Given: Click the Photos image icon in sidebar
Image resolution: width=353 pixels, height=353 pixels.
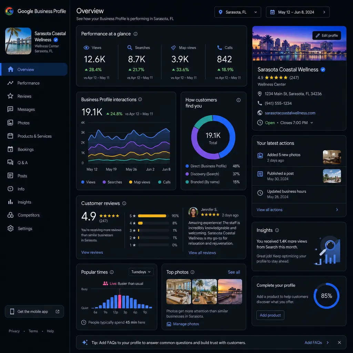Looking at the screenshot, I should tap(10, 123).
